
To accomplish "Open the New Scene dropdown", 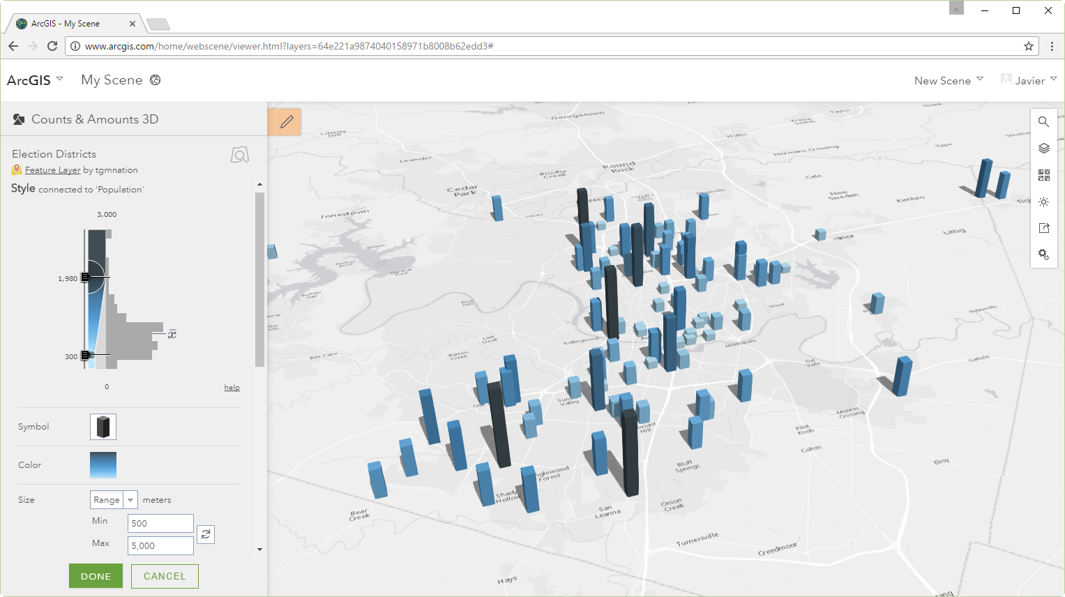I will pos(949,81).
